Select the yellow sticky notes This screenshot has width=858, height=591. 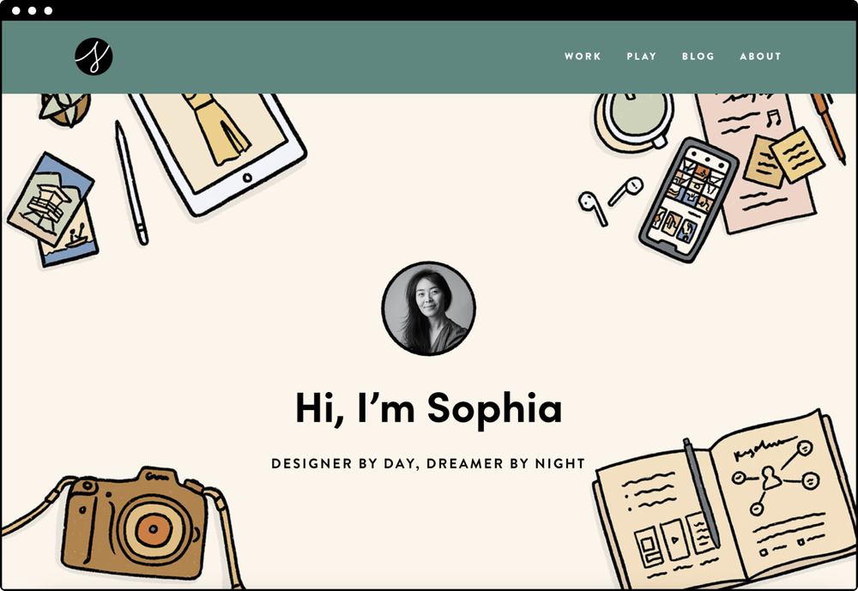[782, 158]
